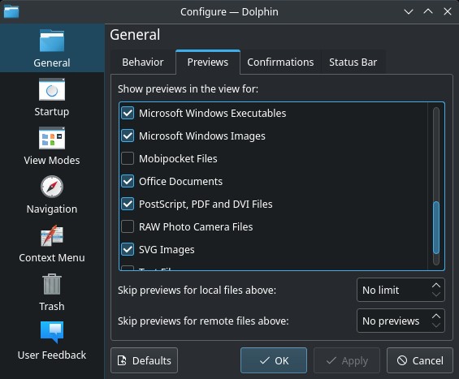
Task: Increase remote files preview size limit
Action: tap(436, 316)
